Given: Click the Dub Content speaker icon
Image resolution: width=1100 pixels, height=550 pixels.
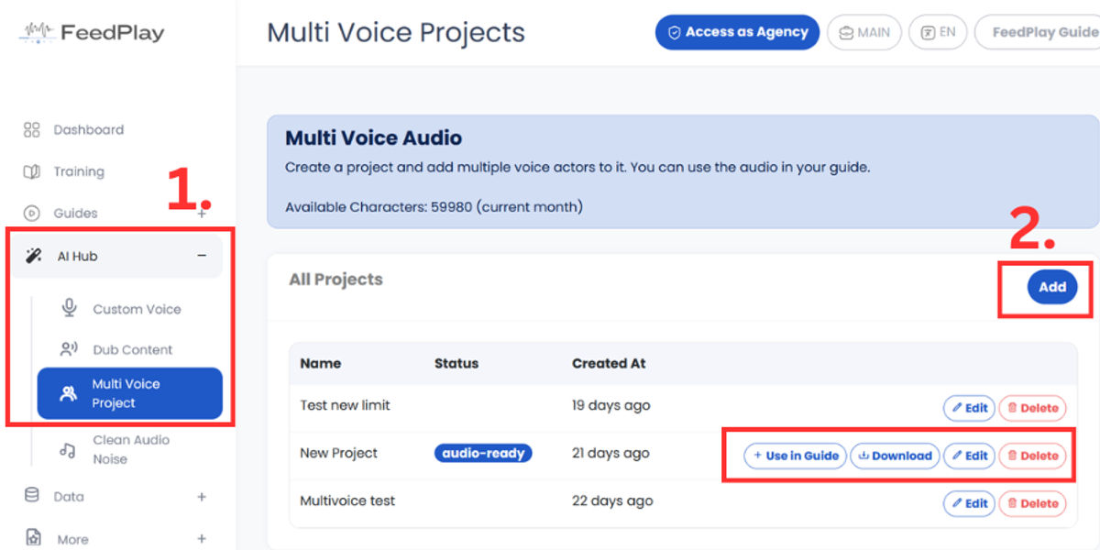Looking at the screenshot, I should [x=69, y=349].
